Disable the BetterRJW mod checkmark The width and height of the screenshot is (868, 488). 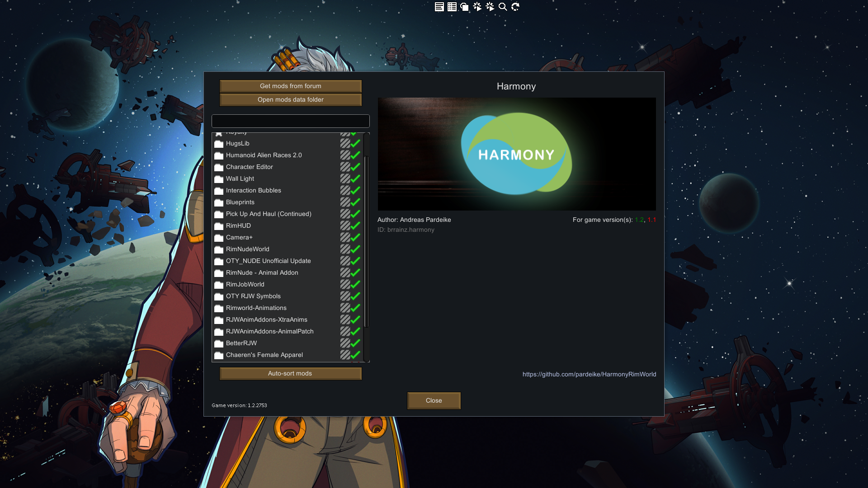click(x=355, y=343)
